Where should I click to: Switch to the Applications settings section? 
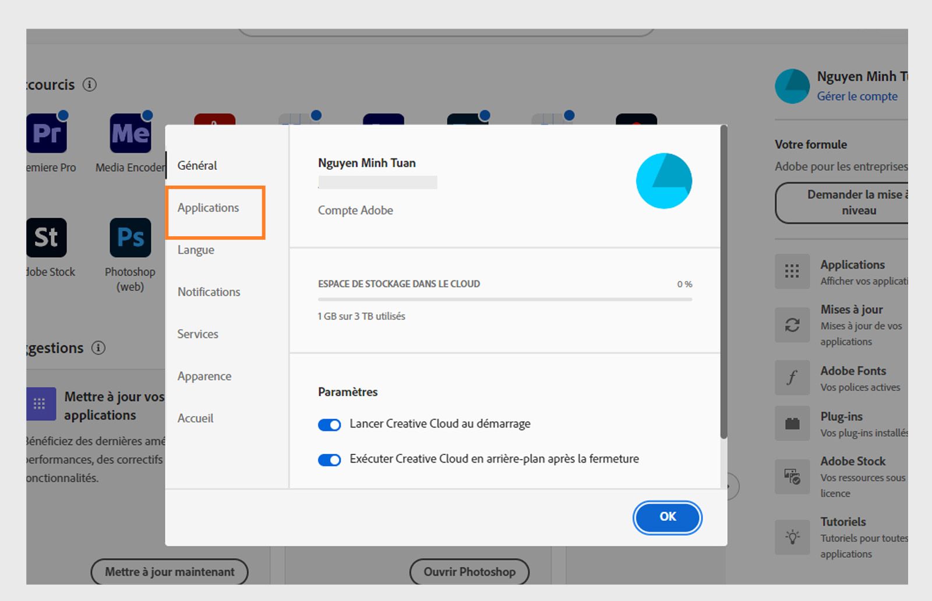click(208, 208)
